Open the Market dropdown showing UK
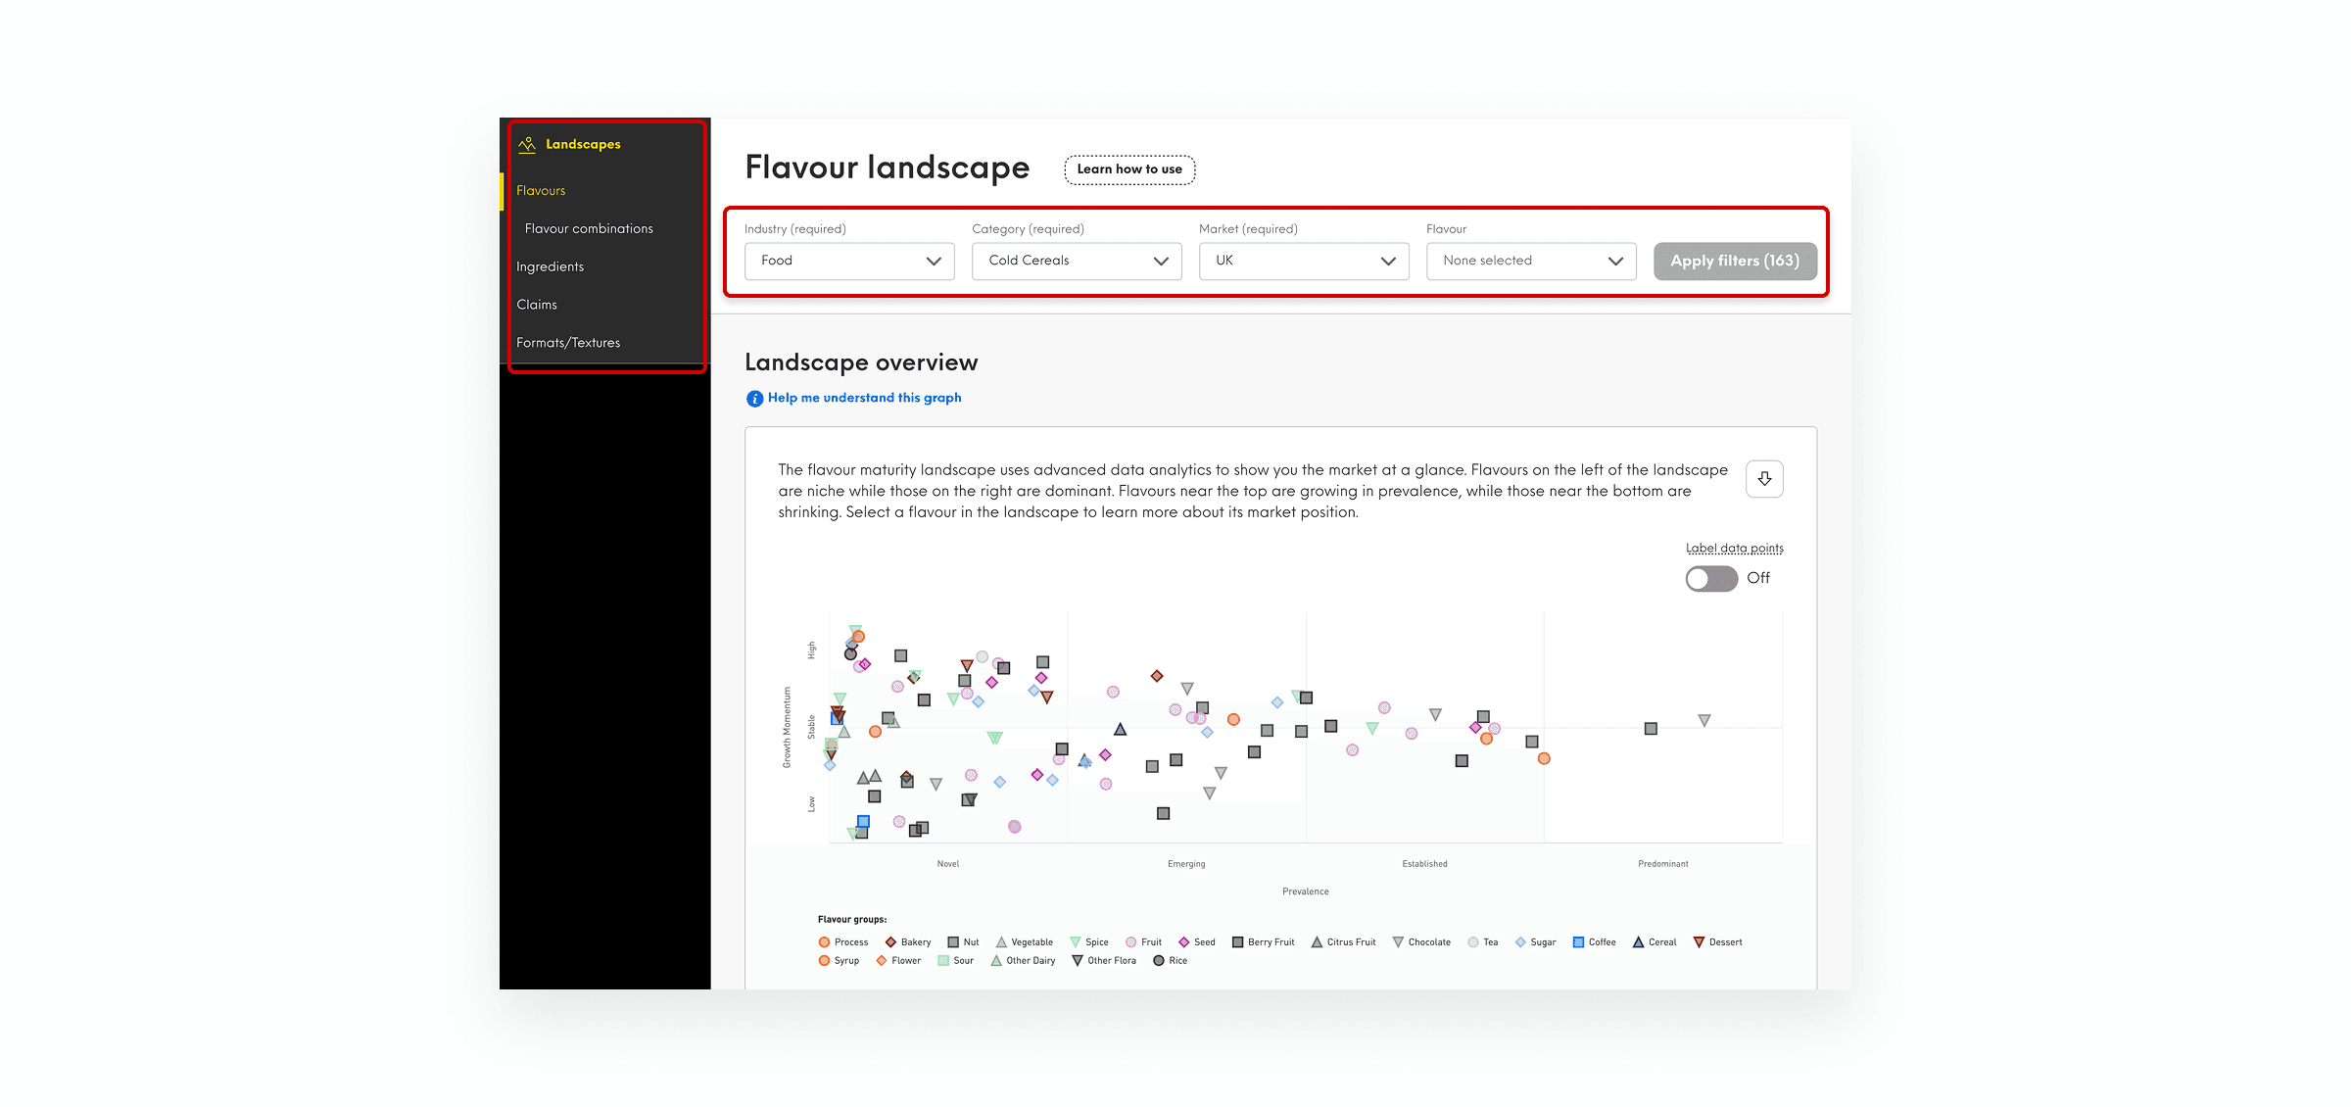This screenshot has height=1107, width=2351. pyautogui.click(x=1304, y=262)
